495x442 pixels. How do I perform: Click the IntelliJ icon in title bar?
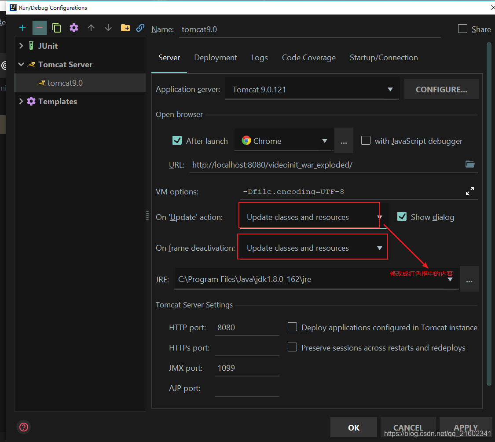[x=13, y=7]
